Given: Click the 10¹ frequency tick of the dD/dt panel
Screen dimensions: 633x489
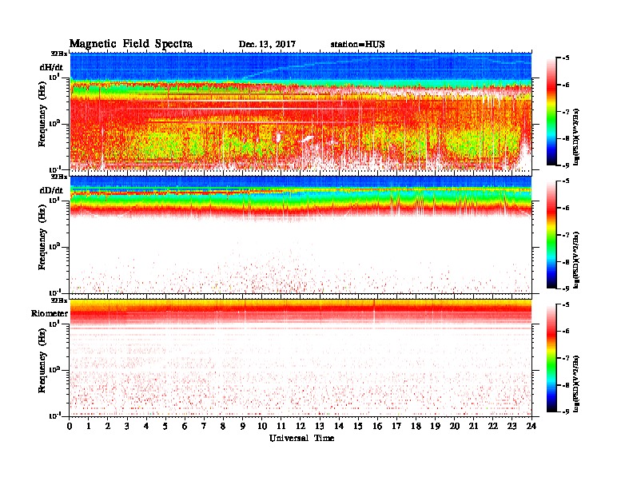Looking at the screenshot, I should 54,200.
